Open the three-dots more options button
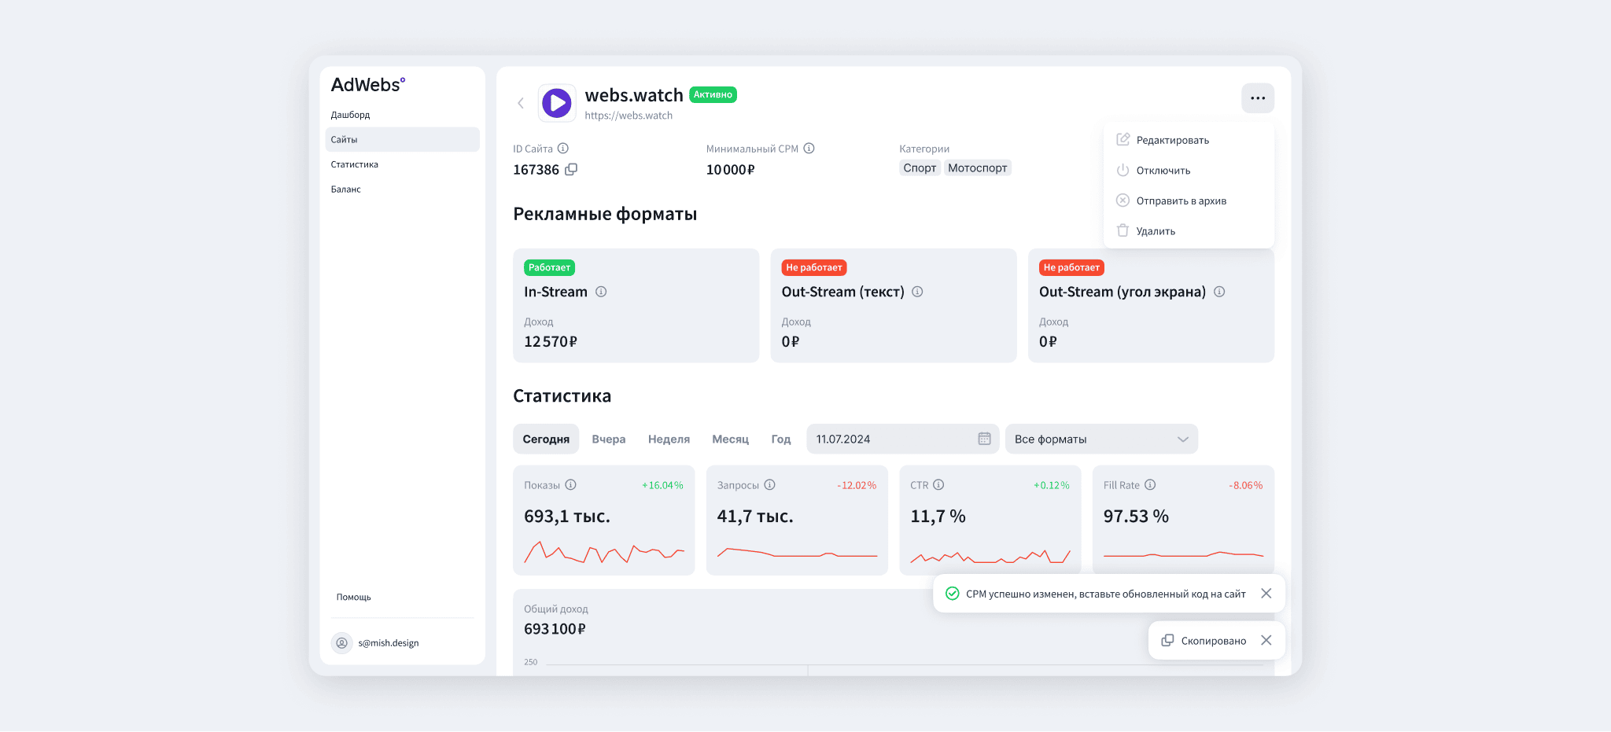The width and height of the screenshot is (1611, 732). (1257, 98)
